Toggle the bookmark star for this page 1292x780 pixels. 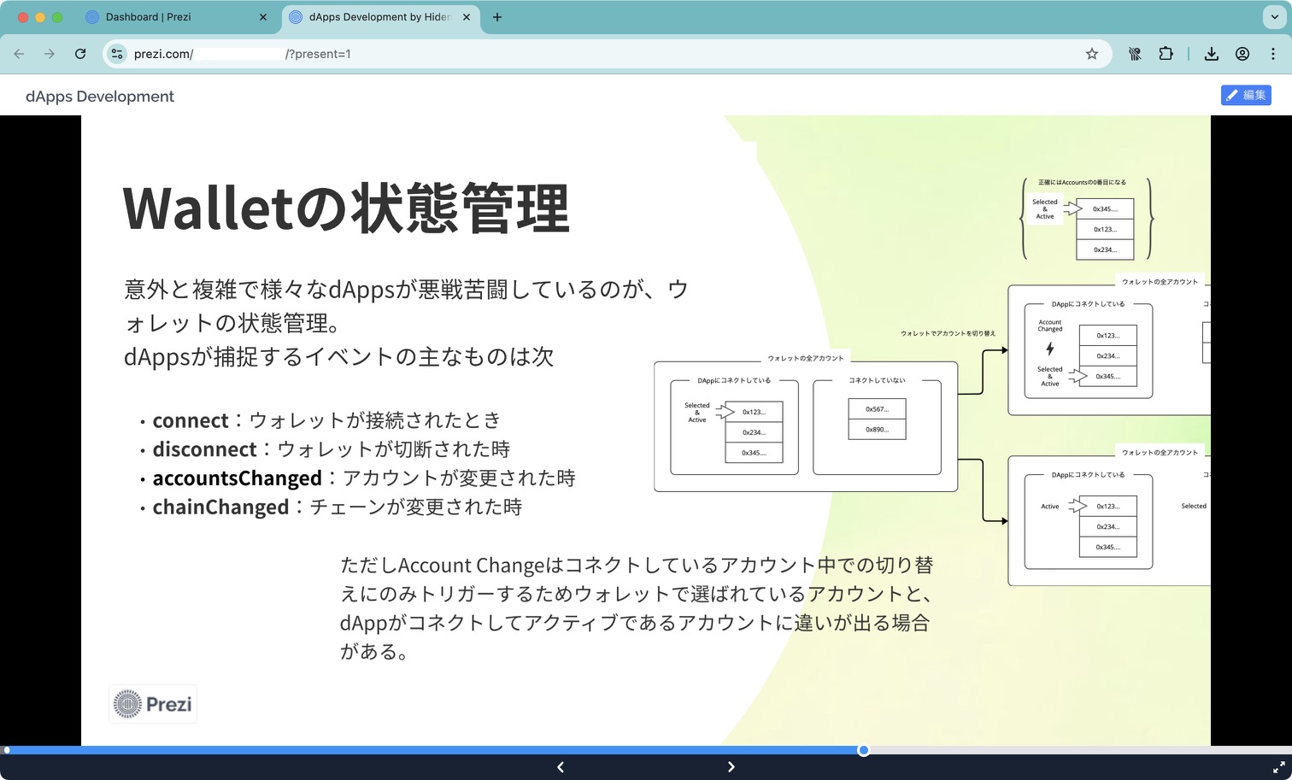click(1091, 53)
